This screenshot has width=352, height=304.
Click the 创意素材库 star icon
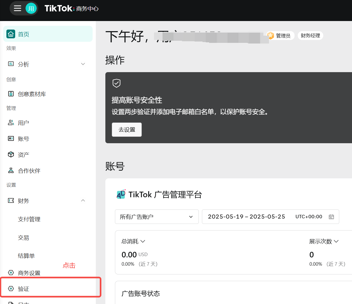[11, 94]
